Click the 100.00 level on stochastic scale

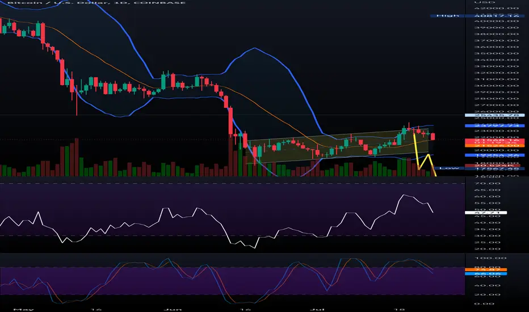(490, 258)
